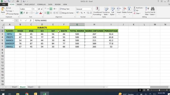170x95 pixels.
Task: Click the Decrease Decimal icon
Action: point(91,13)
